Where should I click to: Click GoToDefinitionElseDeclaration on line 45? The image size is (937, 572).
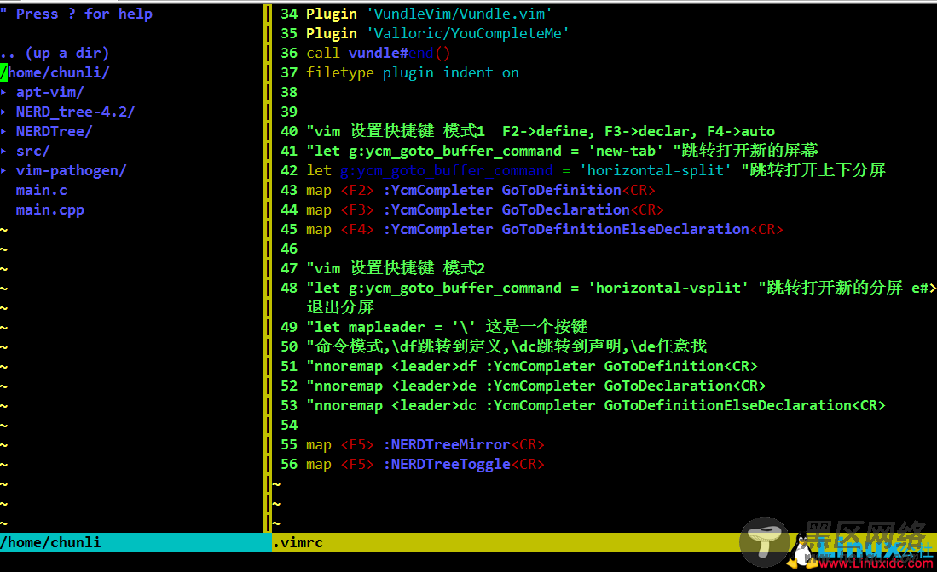tap(625, 230)
